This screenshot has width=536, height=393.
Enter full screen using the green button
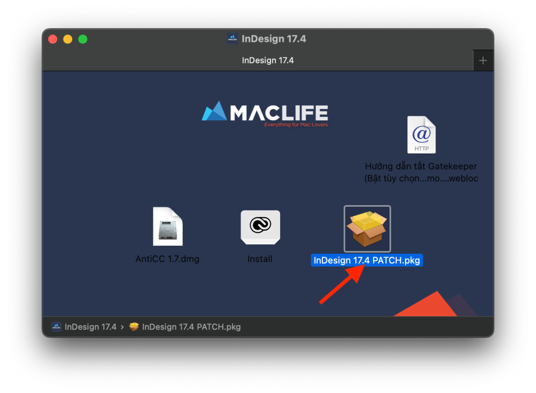pos(82,38)
